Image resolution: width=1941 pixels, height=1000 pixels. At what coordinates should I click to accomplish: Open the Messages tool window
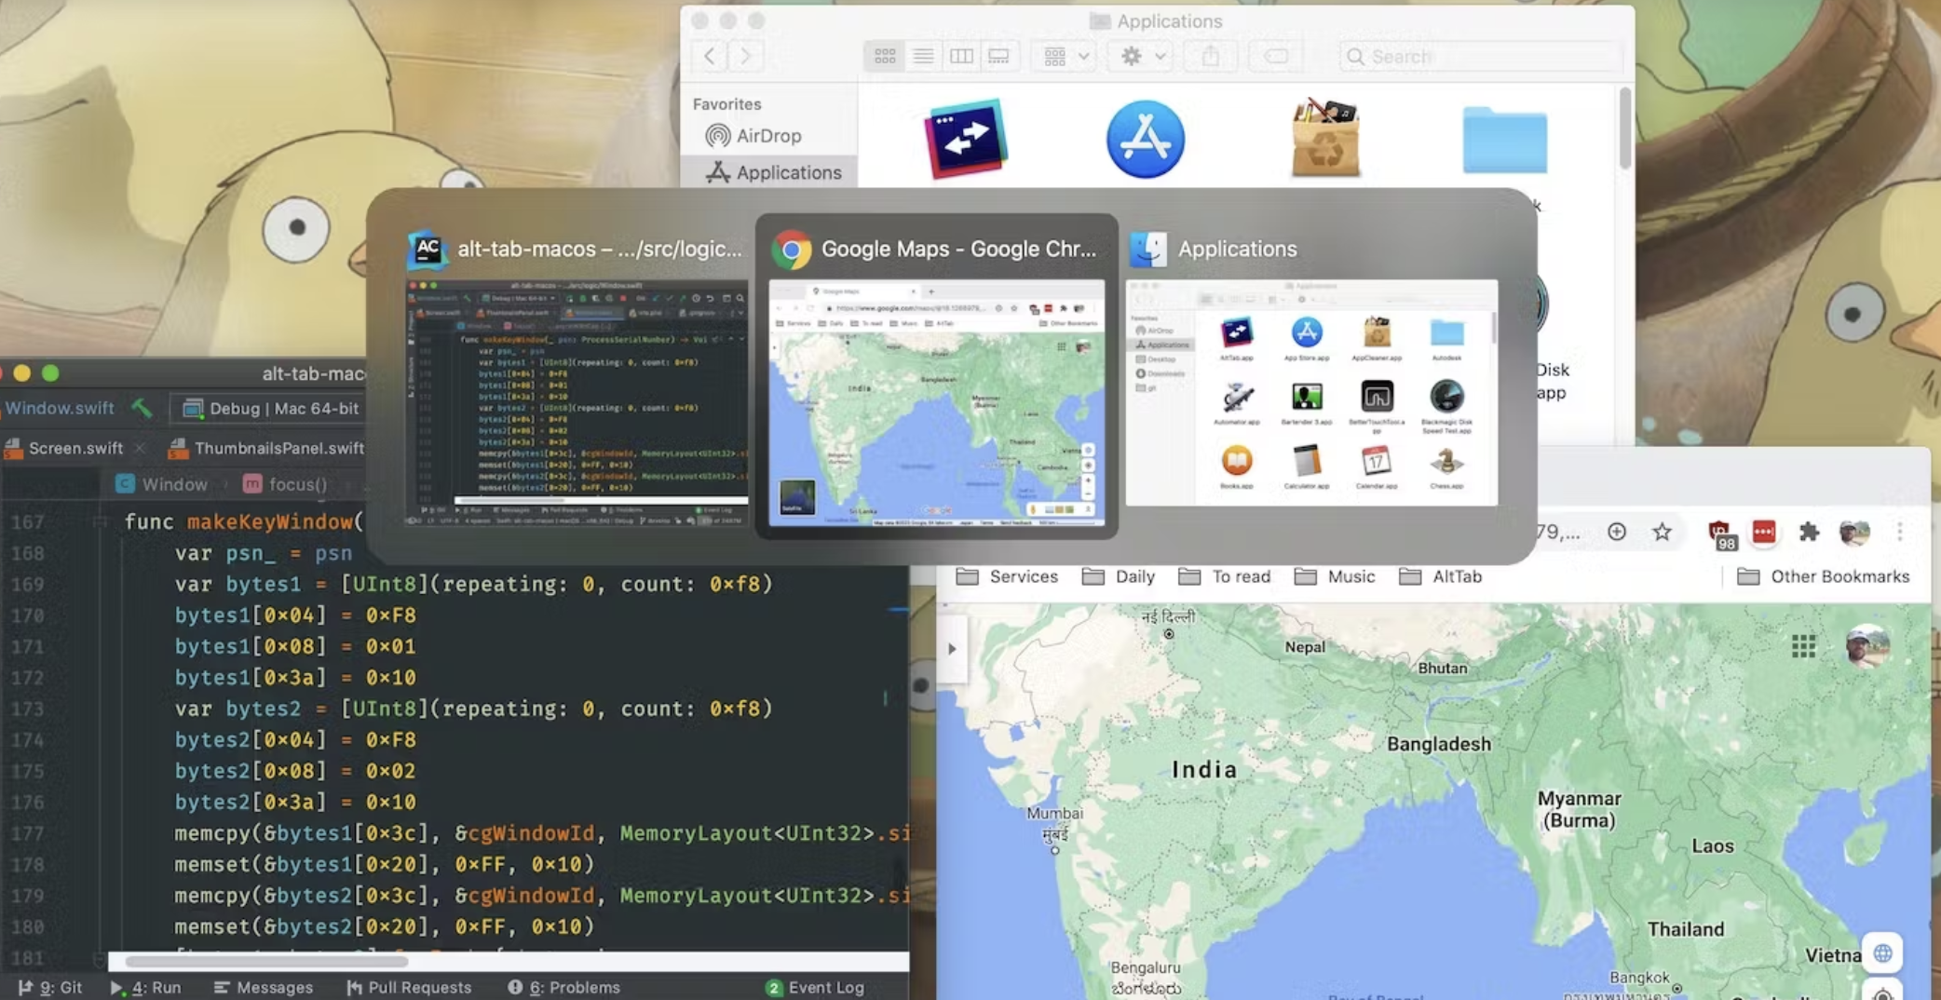[x=264, y=987]
